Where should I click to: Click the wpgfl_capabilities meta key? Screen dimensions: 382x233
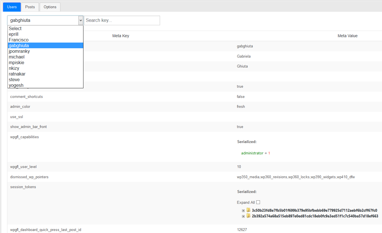pyautogui.click(x=24, y=137)
